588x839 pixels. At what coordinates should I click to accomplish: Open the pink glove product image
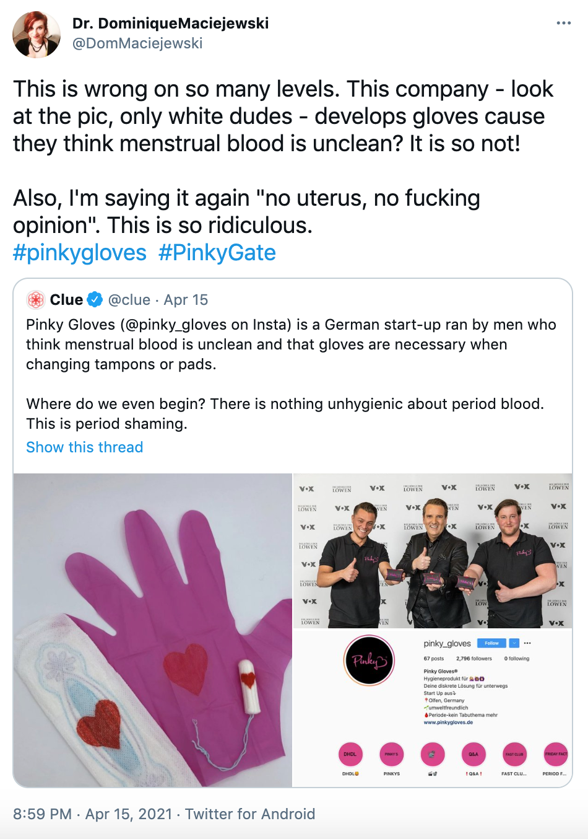point(153,630)
